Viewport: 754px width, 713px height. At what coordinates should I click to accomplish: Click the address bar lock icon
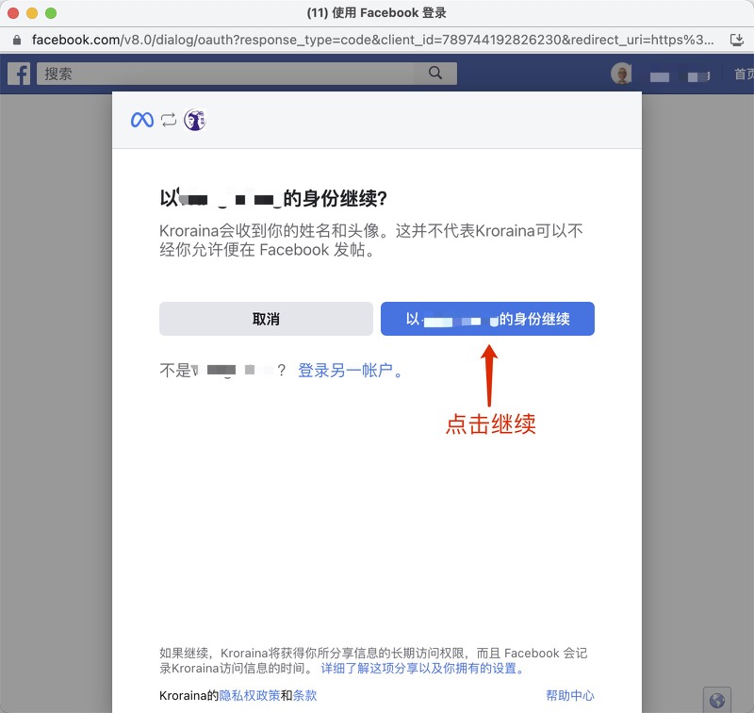tap(17, 40)
